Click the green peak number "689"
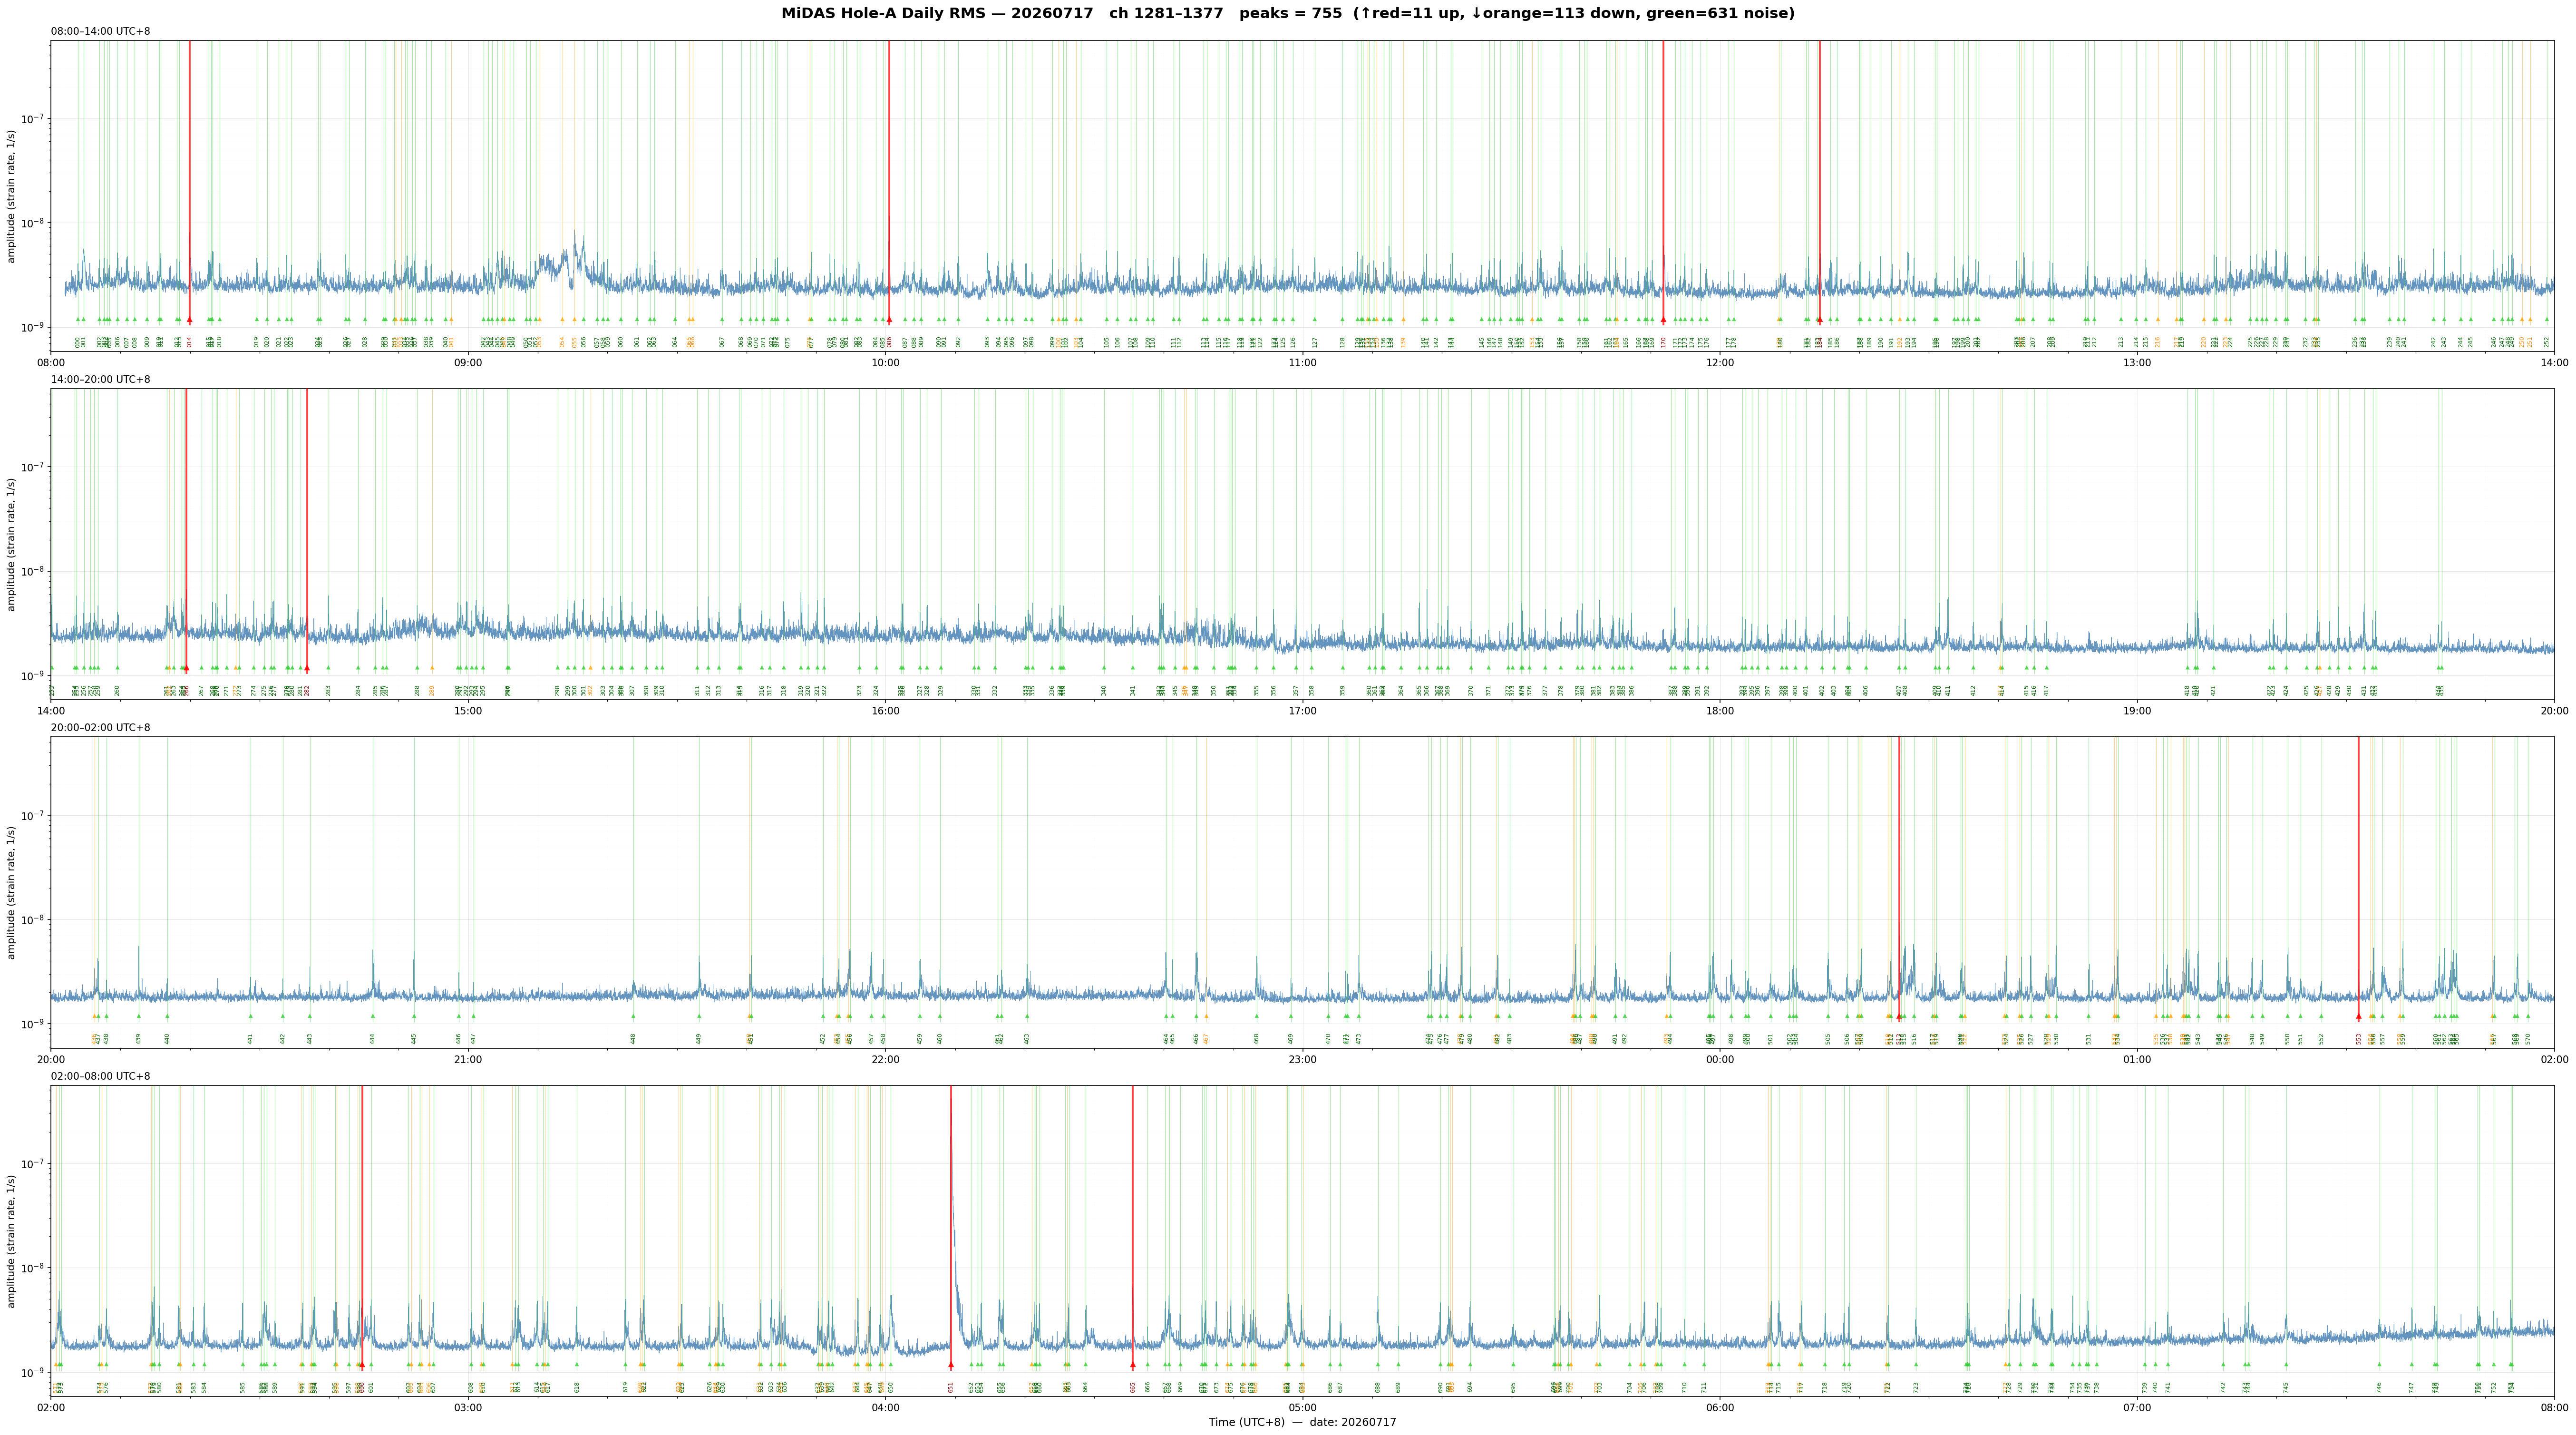 click(x=1398, y=1387)
